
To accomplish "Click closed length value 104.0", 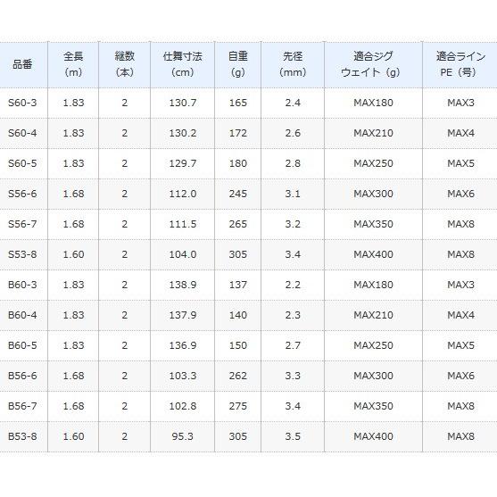I will pos(183,254).
